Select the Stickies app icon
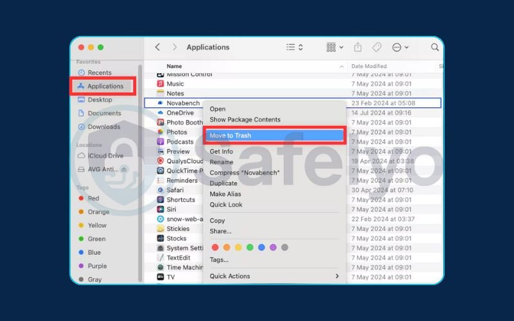Screen dimensions: 514x321 click(x=160, y=229)
